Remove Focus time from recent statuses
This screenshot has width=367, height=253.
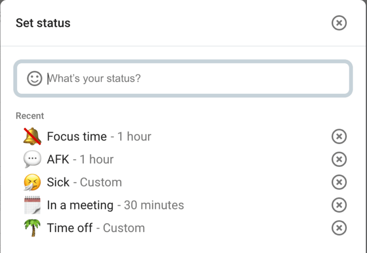(339, 136)
